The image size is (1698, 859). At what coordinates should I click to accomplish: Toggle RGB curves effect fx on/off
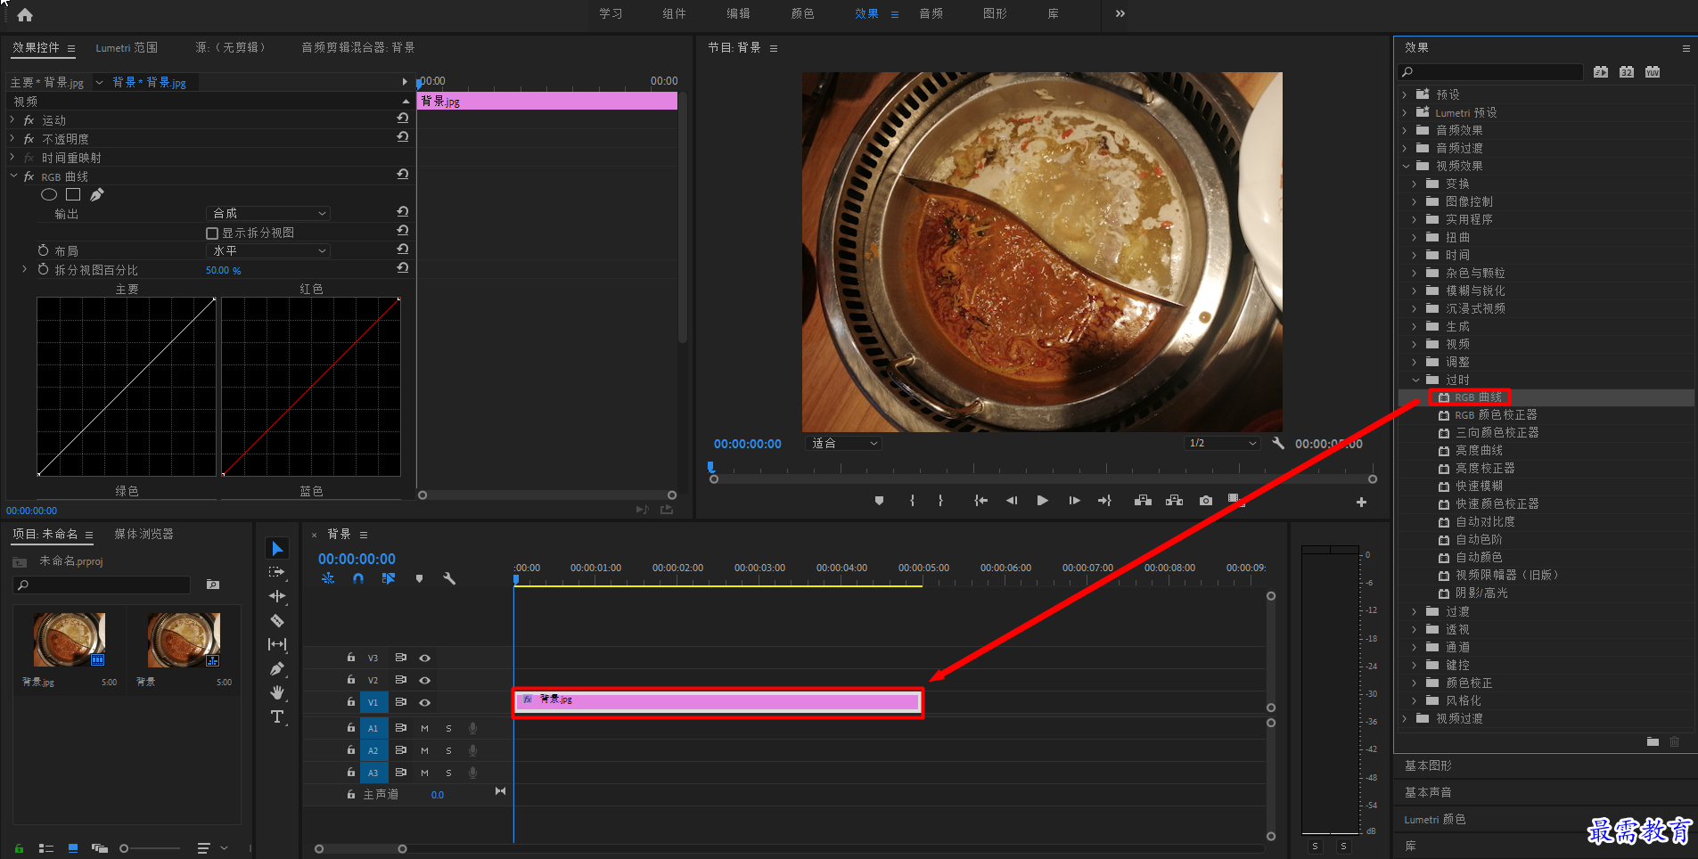click(x=29, y=176)
